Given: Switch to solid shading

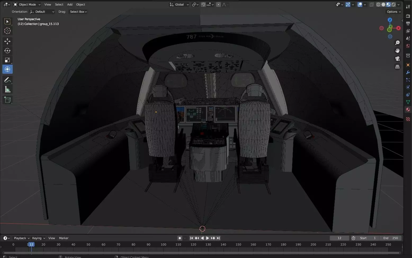Looking at the screenshot, I should (x=383, y=5).
